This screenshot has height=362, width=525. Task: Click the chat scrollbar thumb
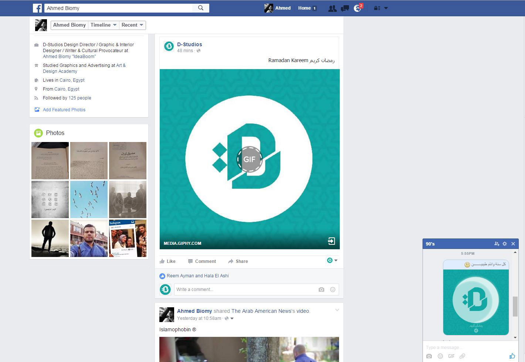tap(515, 307)
